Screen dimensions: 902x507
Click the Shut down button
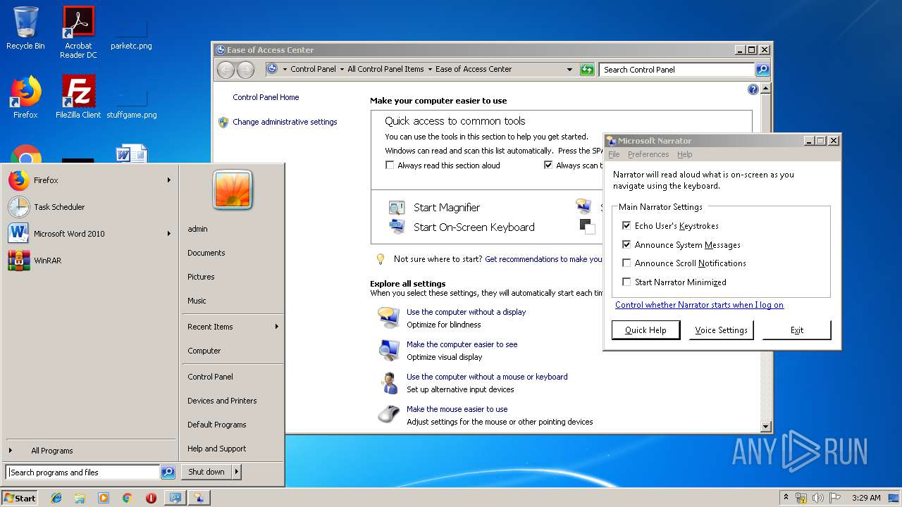tap(206, 472)
